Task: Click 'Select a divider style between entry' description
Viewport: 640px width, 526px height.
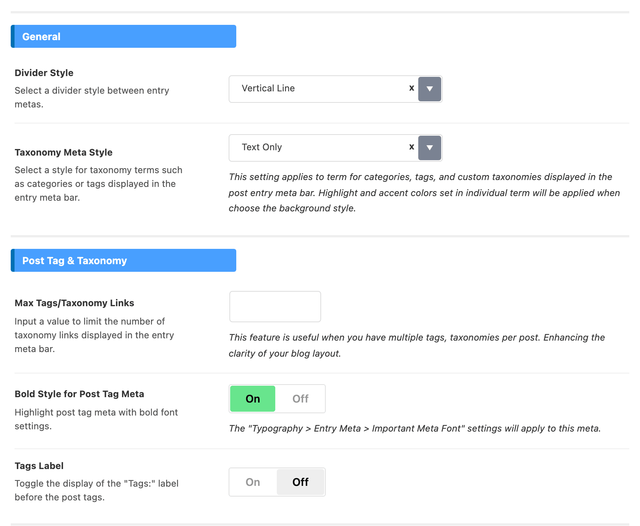Action: tap(92, 97)
